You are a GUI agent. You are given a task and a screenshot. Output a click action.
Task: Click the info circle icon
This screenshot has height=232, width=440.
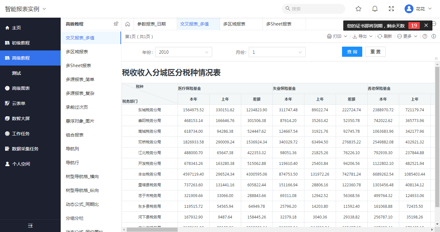[x=434, y=36]
